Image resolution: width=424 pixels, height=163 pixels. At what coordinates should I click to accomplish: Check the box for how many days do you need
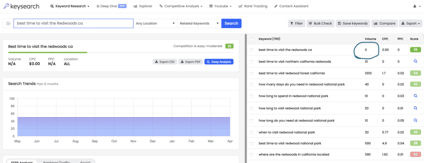(251, 85)
